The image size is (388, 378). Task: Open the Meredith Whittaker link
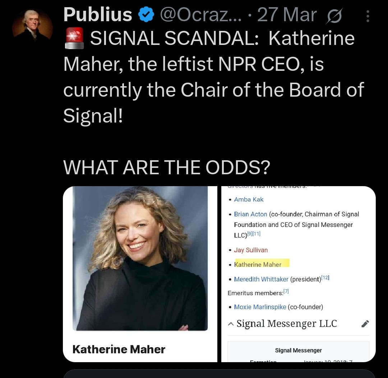[261, 279]
